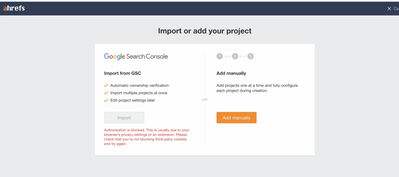The width and height of the screenshot is (399, 177).
Task: Click the 'Add projects one at a time' description
Action: tap(257, 88)
